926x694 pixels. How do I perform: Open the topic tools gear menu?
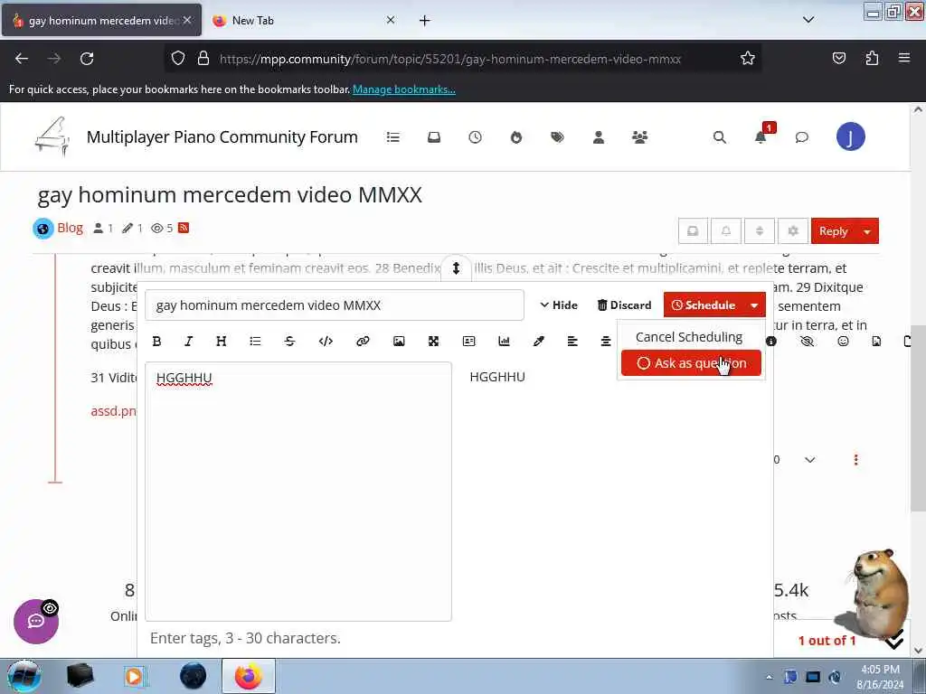point(793,230)
